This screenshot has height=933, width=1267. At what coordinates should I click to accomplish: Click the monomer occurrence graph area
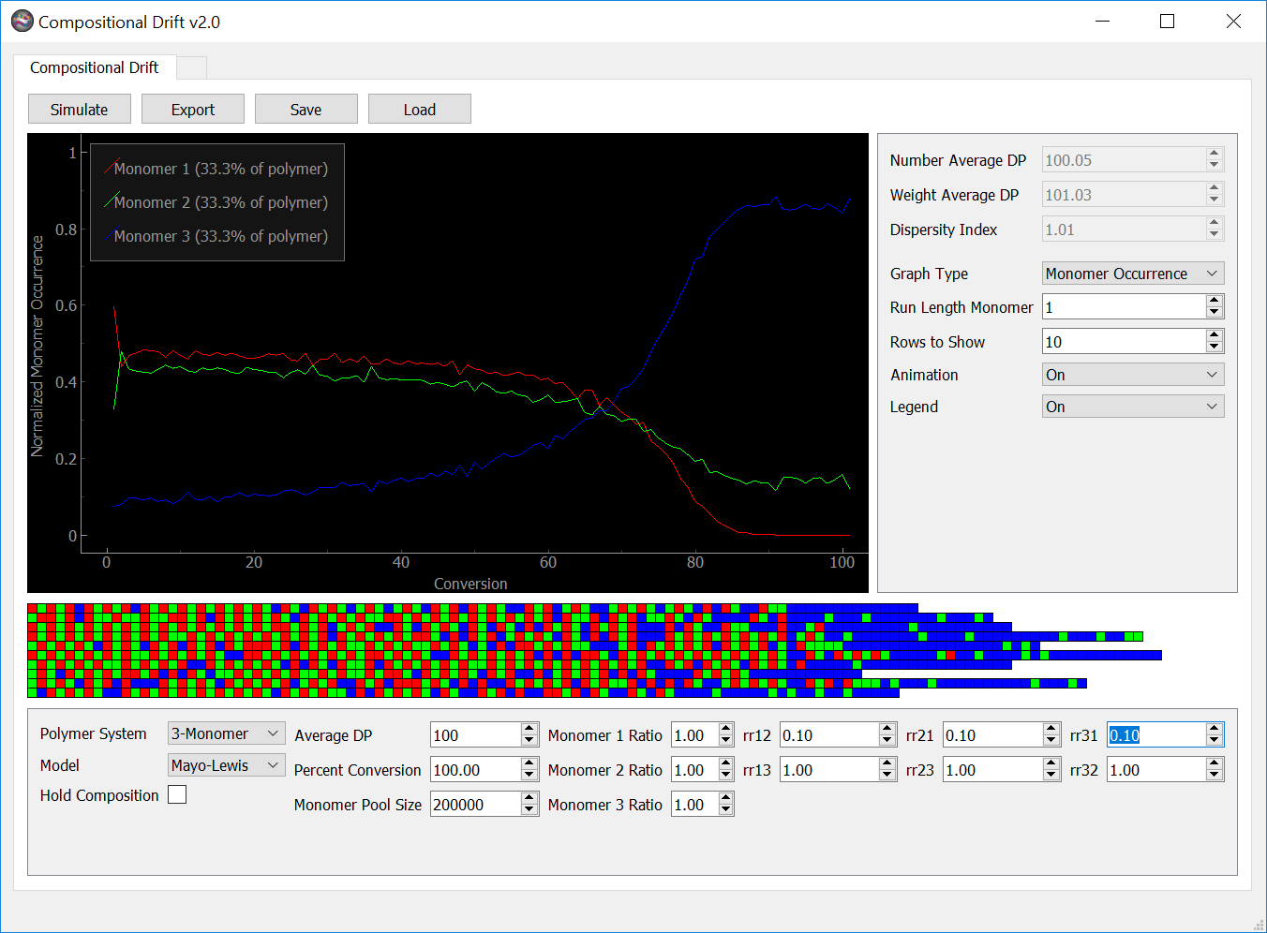pos(448,363)
